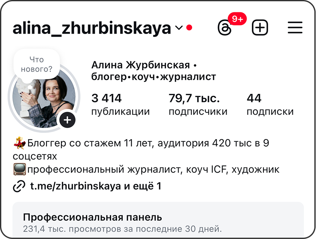Viewport: 316px width, 239px height.
Task: Tap the red 9+ notification badge
Action: tap(237, 19)
